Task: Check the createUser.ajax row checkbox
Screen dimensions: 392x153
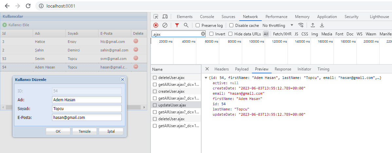Action: coord(155,91)
